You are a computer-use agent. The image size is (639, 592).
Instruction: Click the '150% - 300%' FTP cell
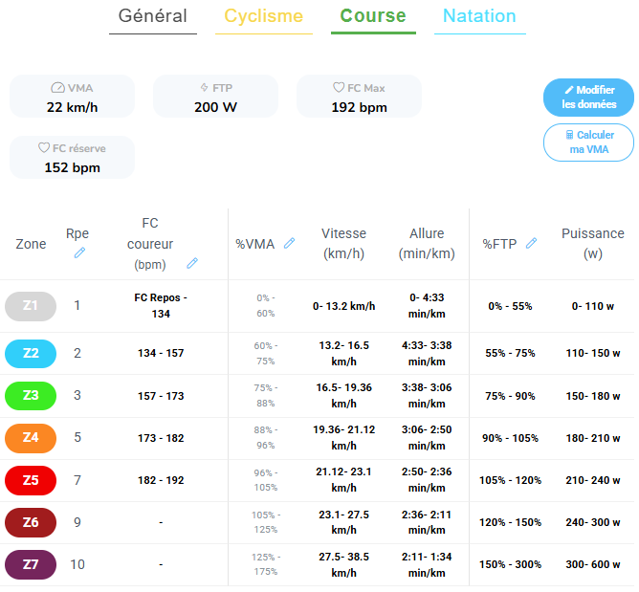(510, 564)
